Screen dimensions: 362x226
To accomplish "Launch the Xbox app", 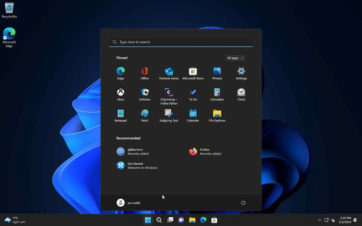I will (121, 95).
